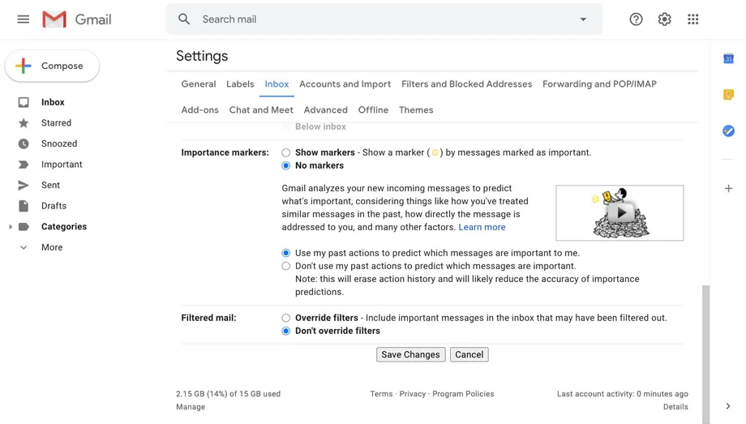Select No markers radio option

pos(285,165)
